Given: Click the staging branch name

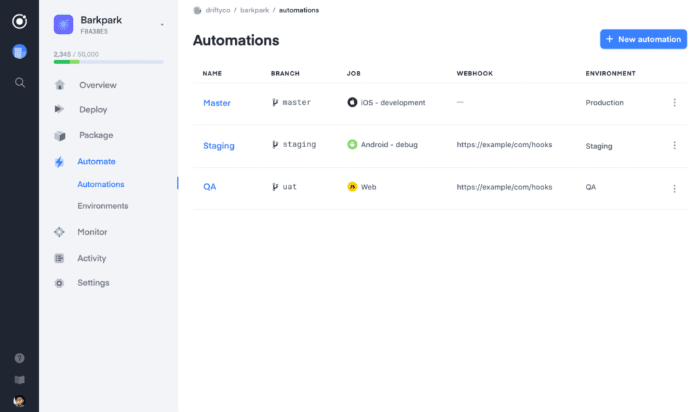Looking at the screenshot, I should tap(299, 144).
